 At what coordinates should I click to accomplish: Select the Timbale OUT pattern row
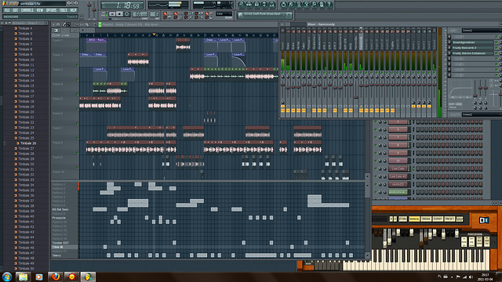[x=64, y=243]
